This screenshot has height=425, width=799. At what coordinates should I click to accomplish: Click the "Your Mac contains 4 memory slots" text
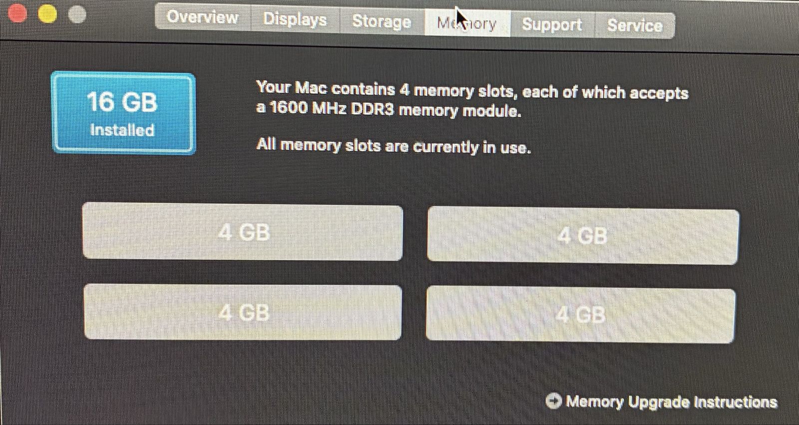pos(472,90)
